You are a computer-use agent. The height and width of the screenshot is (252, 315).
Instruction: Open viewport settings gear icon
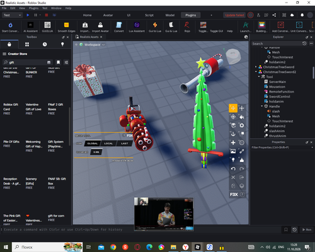(246, 37)
